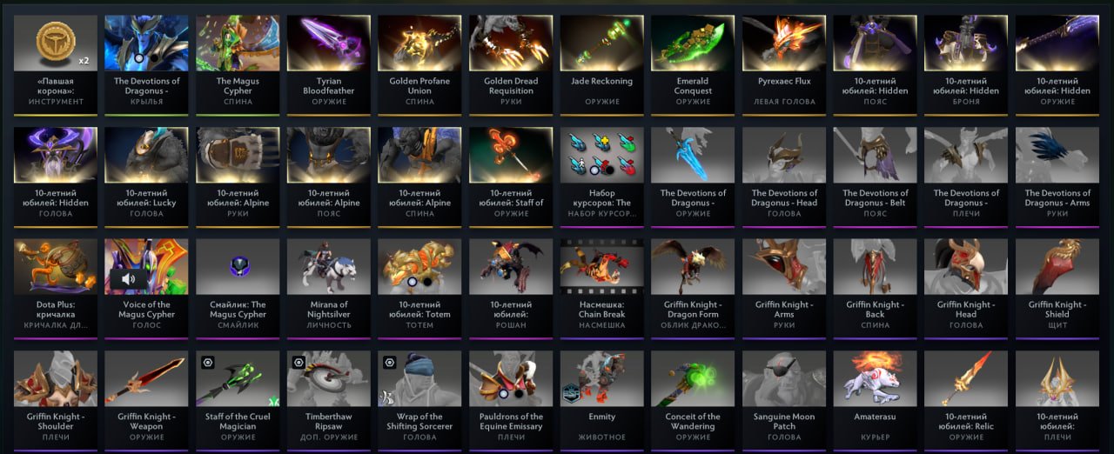This screenshot has width=1114, height=454.
Task: Select the Amaterasu courier item
Action: click(876, 401)
